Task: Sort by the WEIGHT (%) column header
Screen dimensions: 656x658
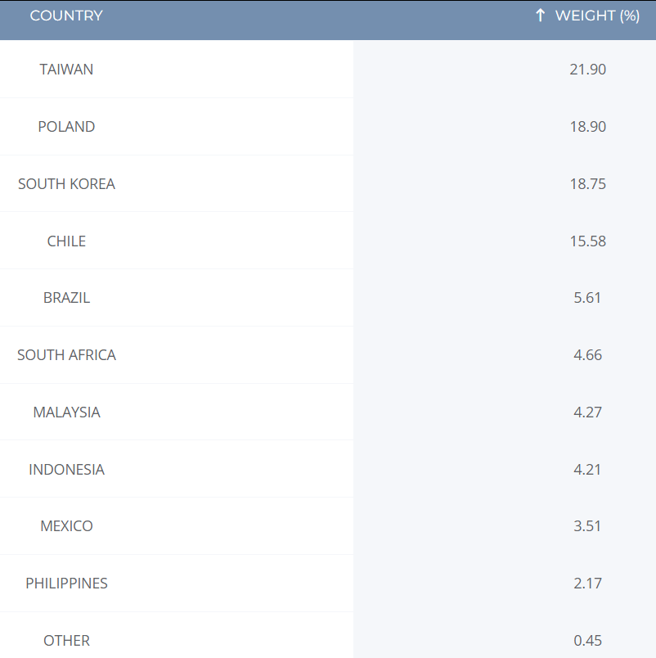Action: tap(586, 16)
